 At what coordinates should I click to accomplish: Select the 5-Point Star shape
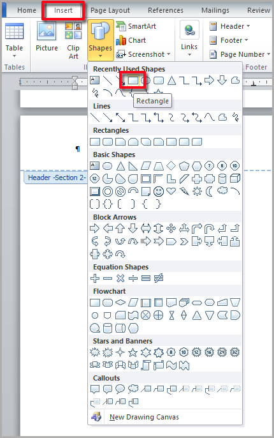pyautogui.click(x=133, y=352)
